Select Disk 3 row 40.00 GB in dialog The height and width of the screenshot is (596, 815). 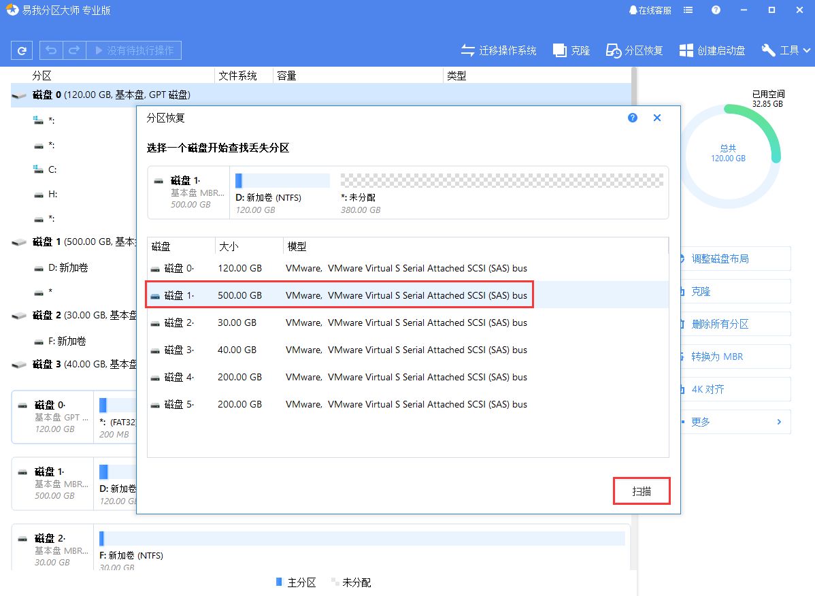pos(407,350)
